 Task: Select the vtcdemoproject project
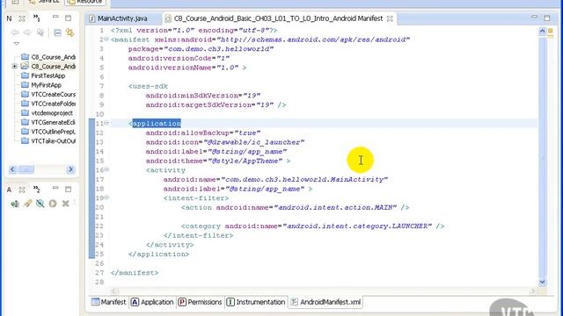click(x=52, y=113)
